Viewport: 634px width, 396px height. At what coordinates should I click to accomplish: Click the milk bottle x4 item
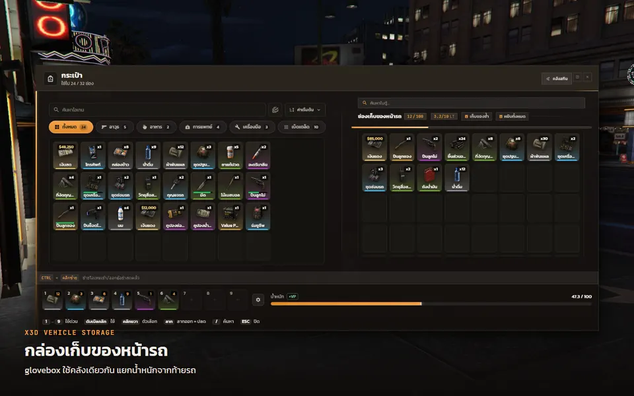[x=120, y=216]
